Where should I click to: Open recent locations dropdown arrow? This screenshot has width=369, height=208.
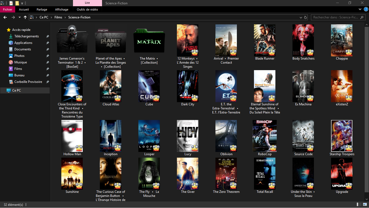(x=20, y=17)
